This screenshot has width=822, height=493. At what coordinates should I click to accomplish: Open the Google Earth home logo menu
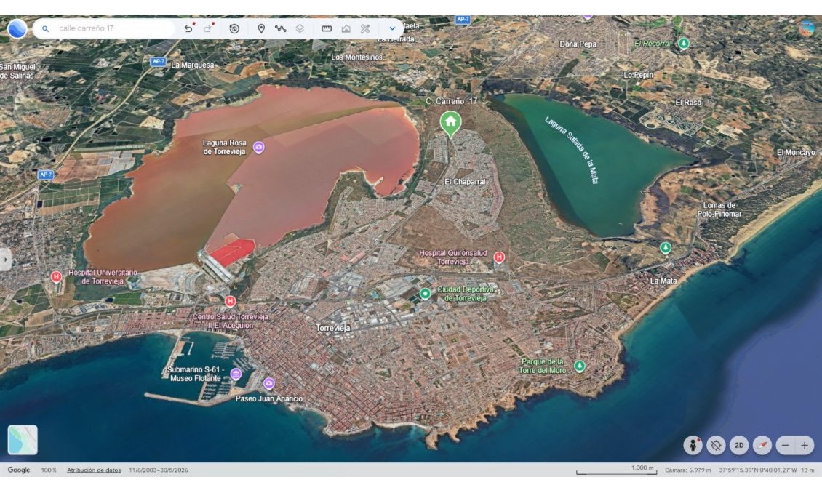click(17, 28)
